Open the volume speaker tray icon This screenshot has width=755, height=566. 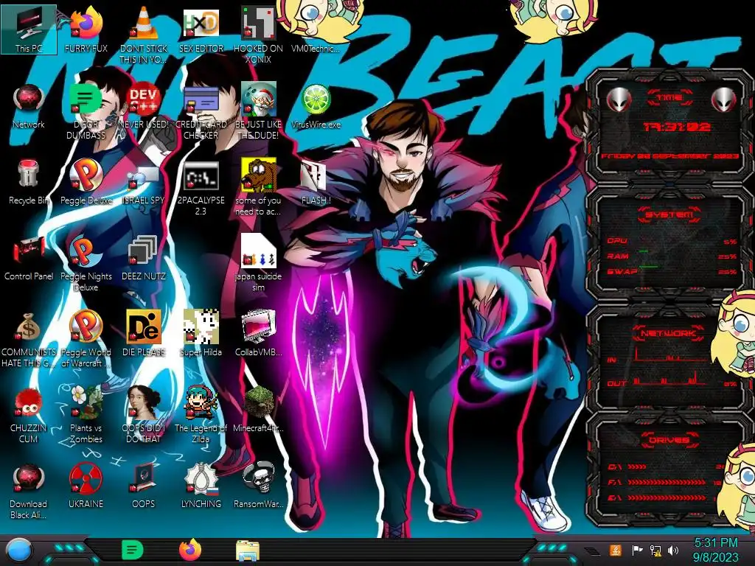point(673,550)
